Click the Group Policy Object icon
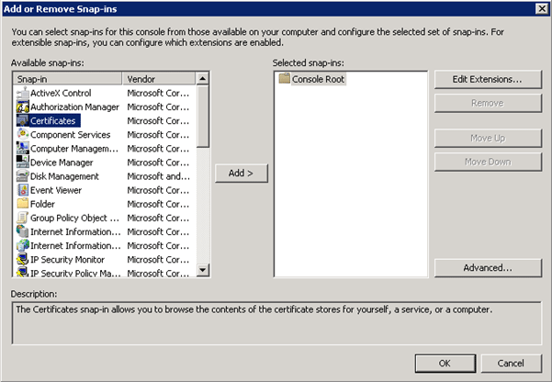This screenshot has height=382, width=552. [x=23, y=218]
